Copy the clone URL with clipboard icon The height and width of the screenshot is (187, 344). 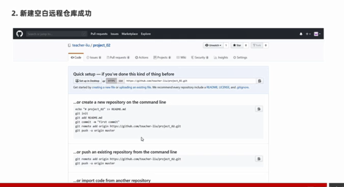259,81
